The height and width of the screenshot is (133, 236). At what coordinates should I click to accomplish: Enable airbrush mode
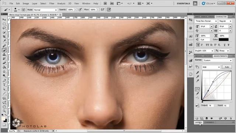point(103,10)
